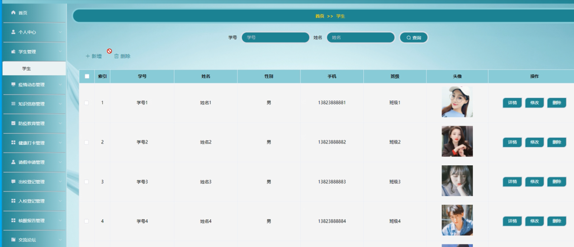Open the 核酸报告管理 menu label
Image resolution: width=574 pixels, height=247 pixels.
coord(32,220)
